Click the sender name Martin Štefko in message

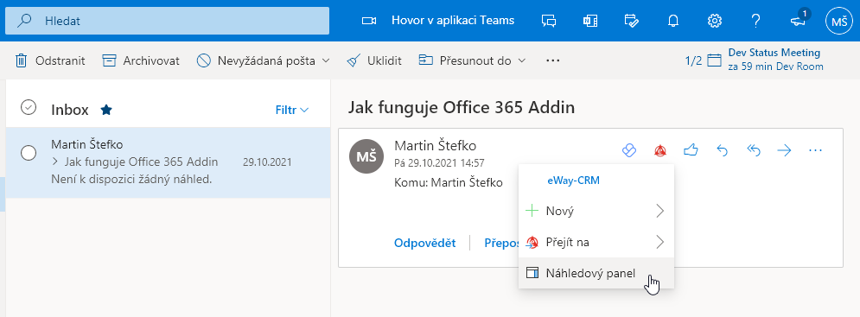pyautogui.click(x=435, y=146)
